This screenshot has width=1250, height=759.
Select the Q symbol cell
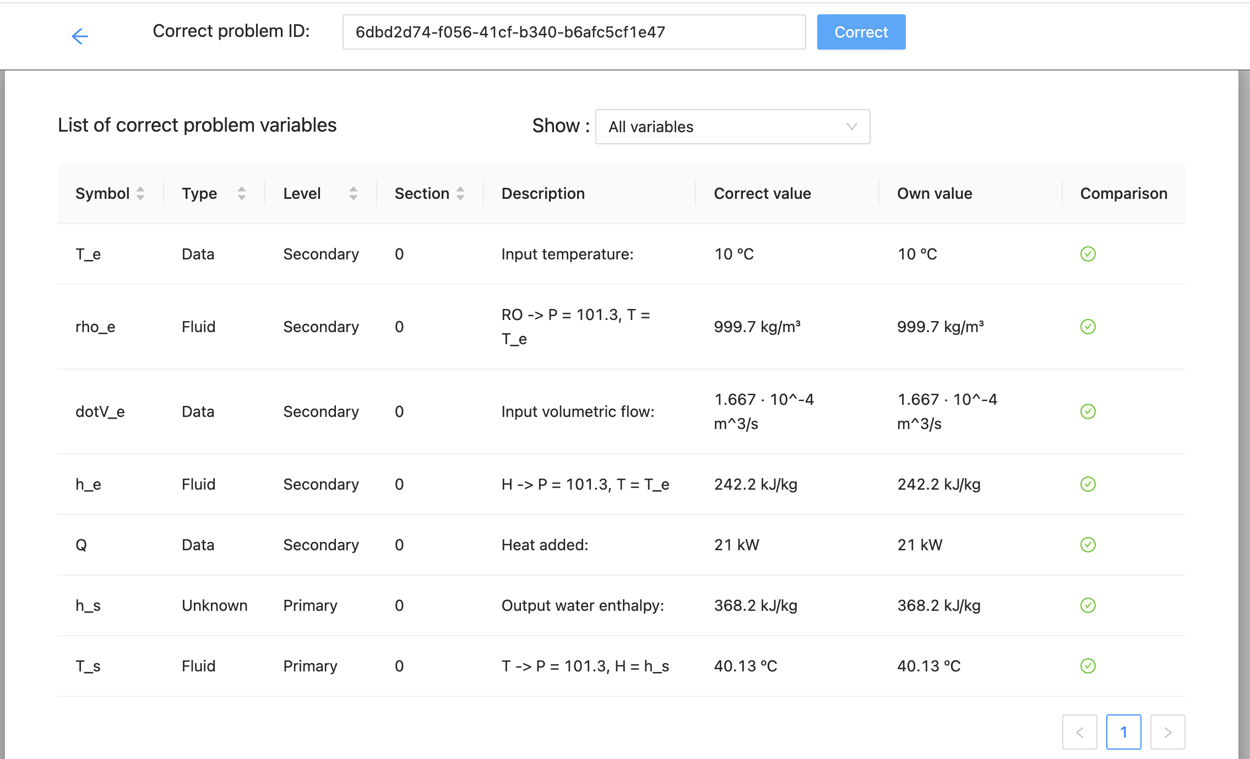pos(81,545)
